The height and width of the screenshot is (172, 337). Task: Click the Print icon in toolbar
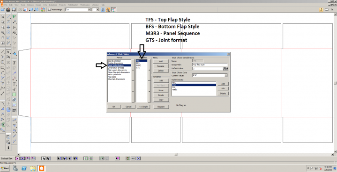[8, 10]
